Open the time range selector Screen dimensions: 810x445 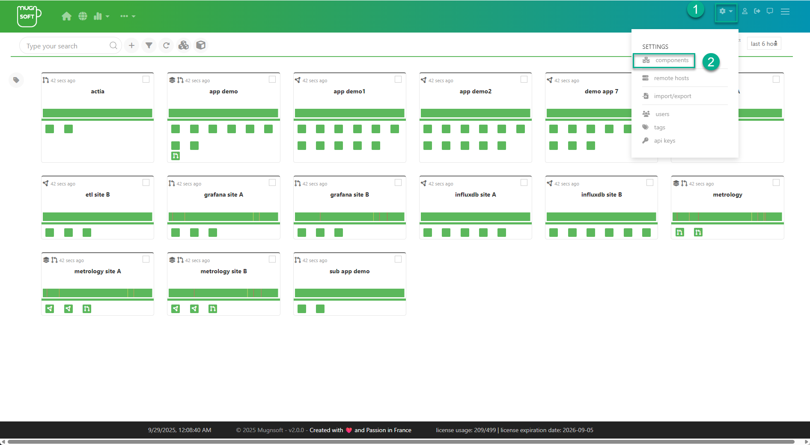pyautogui.click(x=764, y=44)
